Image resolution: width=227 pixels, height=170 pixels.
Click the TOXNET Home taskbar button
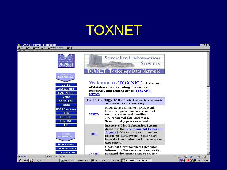tap(136, 160)
